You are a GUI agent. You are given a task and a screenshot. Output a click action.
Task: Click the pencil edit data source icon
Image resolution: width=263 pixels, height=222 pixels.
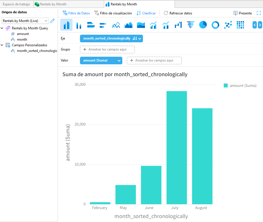[52, 21]
